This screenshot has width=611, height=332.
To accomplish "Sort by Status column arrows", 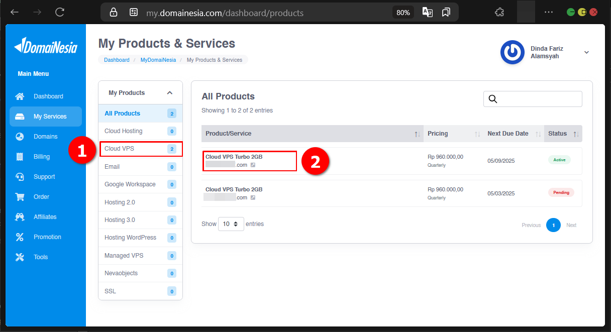I will click(x=576, y=134).
